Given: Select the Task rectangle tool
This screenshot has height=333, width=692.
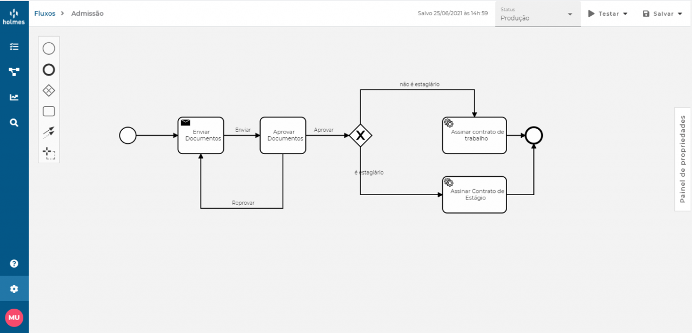Looking at the screenshot, I should [49, 111].
